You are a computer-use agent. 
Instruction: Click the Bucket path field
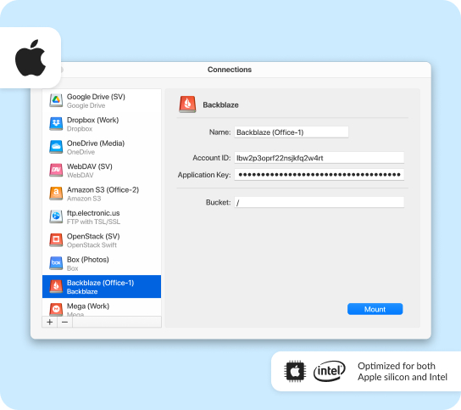coord(319,202)
